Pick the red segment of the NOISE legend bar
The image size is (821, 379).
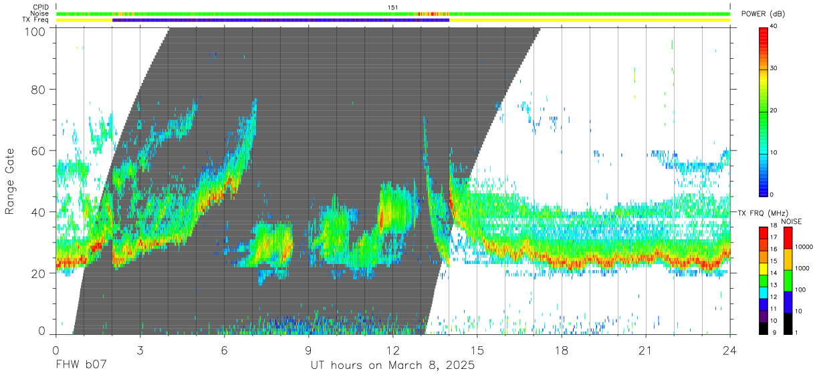pyautogui.click(x=788, y=237)
